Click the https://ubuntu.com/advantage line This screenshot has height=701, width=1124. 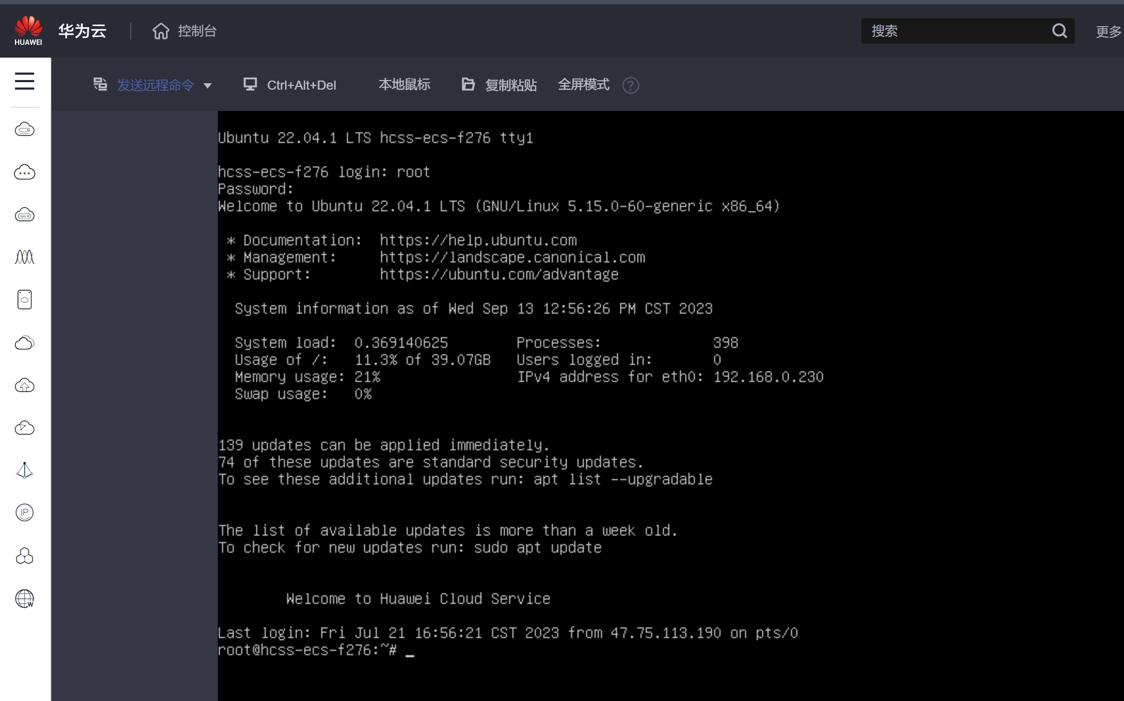[499, 275]
